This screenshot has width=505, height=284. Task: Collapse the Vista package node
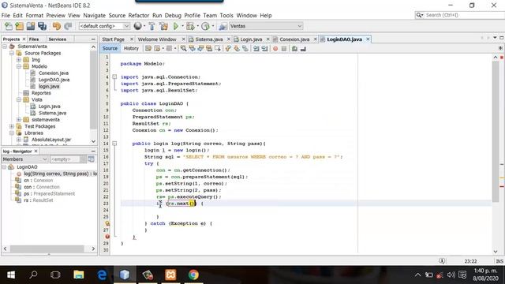[19, 99]
